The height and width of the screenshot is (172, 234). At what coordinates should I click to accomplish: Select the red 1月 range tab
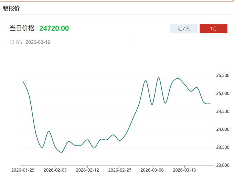pos(213,29)
